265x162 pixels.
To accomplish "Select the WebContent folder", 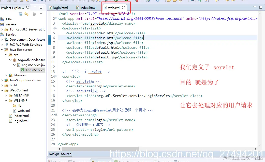I will 19,90.
